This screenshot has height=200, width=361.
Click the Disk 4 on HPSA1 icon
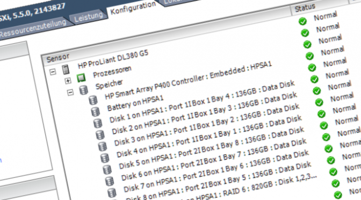pyautogui.click(x=105, y=158)
